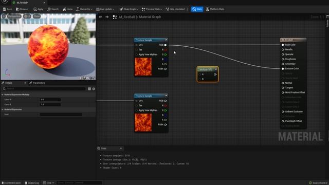The height and width of the screenshot is (185, 329).
Task: Open Search in the toolbar
Action: (x=53, y=9)
